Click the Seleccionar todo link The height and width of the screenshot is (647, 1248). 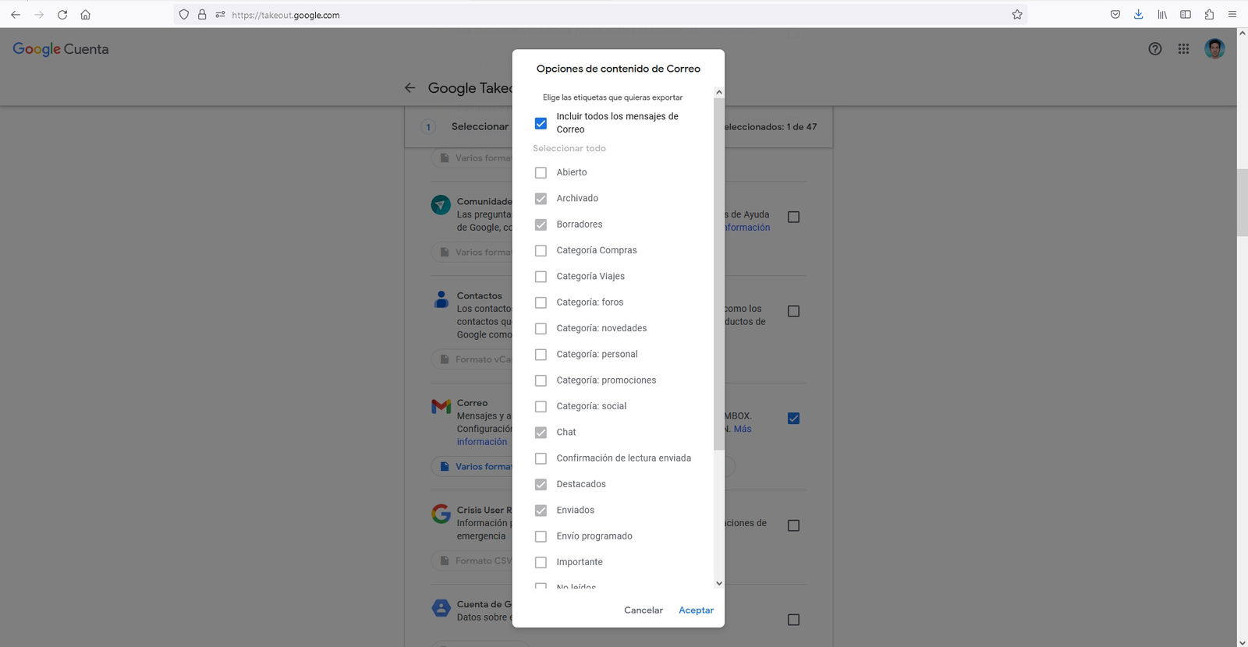coord(569,148)
